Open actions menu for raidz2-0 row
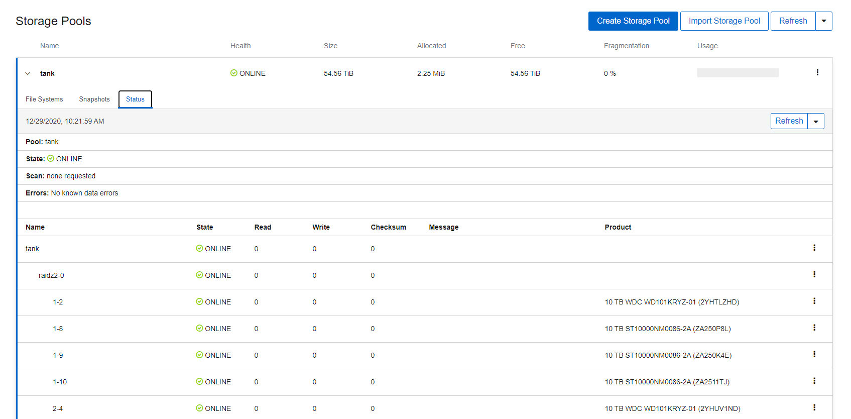The image size is (851, 419). pos(814,274)
